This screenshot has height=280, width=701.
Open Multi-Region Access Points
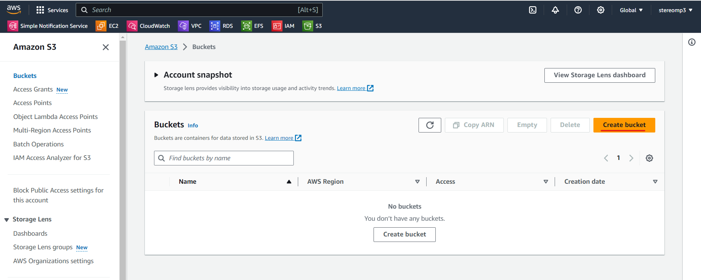point(52,130)
